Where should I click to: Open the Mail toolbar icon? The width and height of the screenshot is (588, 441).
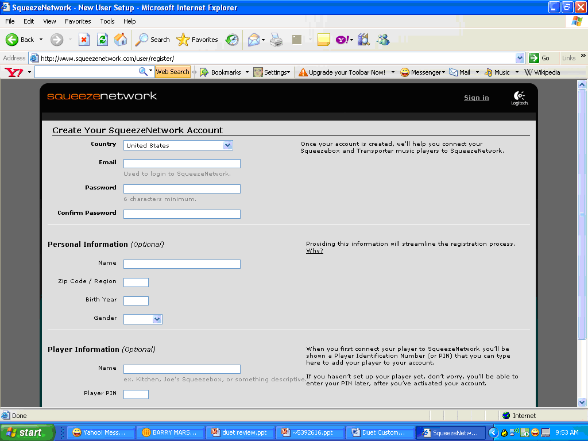[x=253, y=40]
